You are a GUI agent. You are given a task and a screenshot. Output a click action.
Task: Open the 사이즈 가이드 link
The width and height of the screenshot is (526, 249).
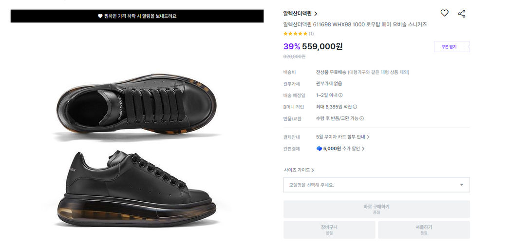pos(299,170)
